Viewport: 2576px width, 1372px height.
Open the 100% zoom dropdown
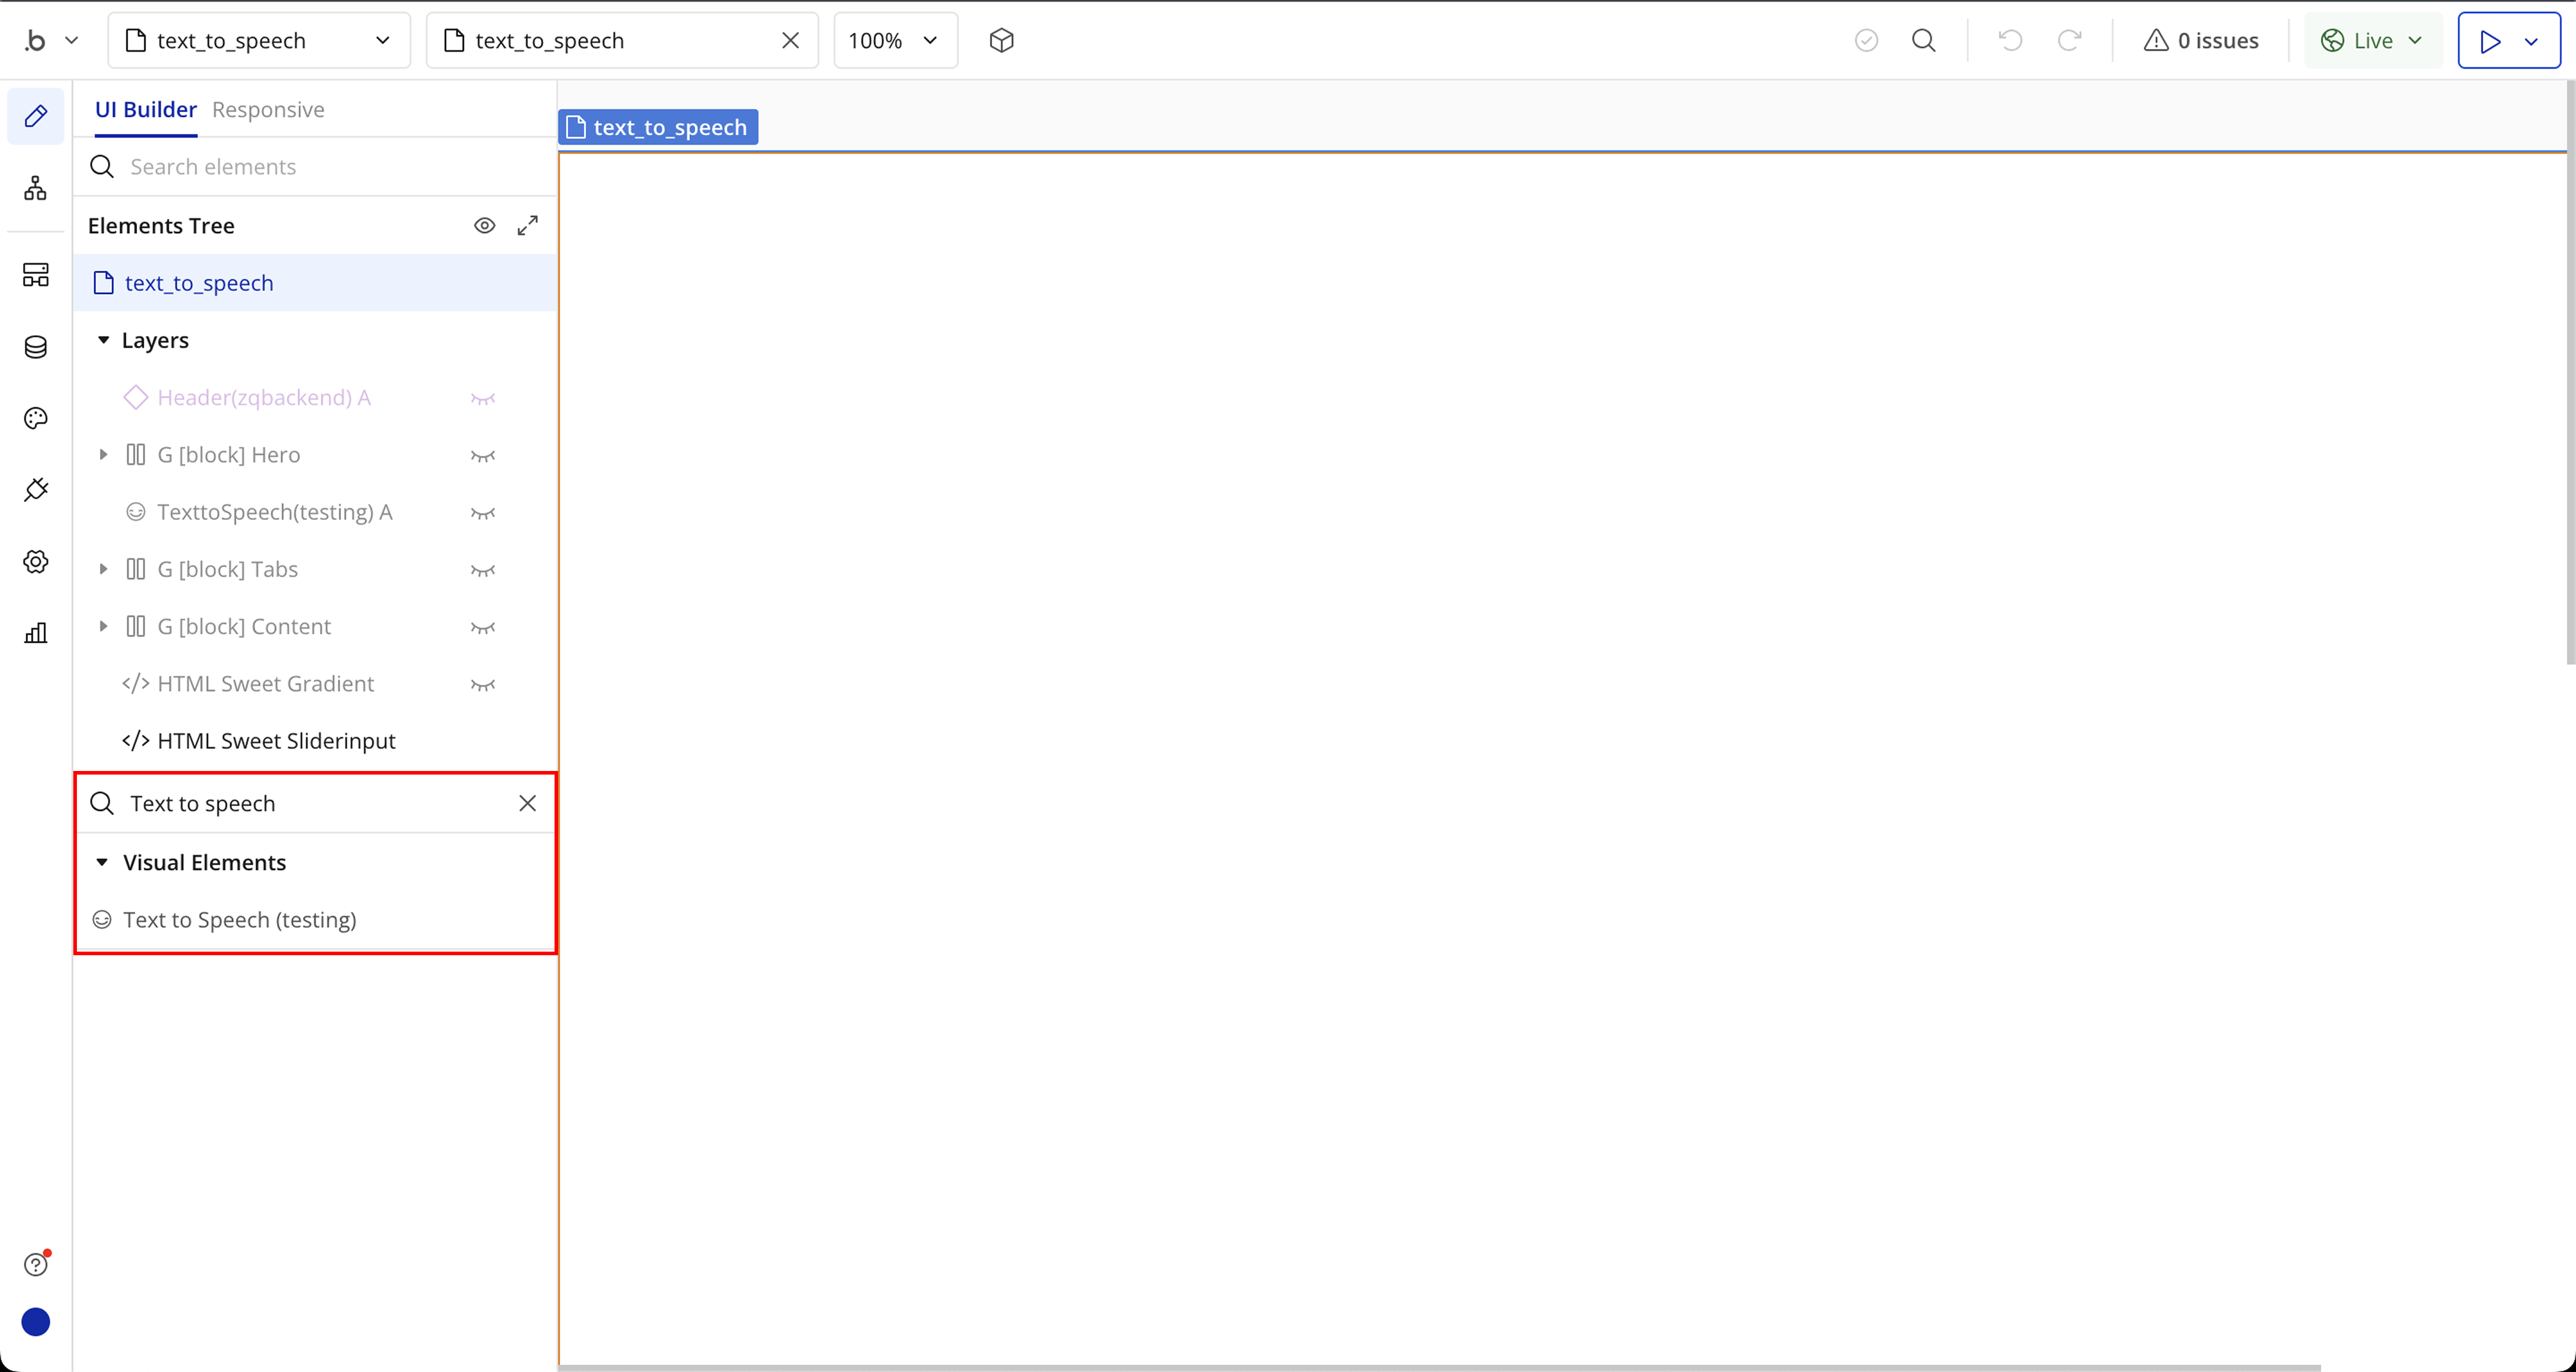pos(894,40)
